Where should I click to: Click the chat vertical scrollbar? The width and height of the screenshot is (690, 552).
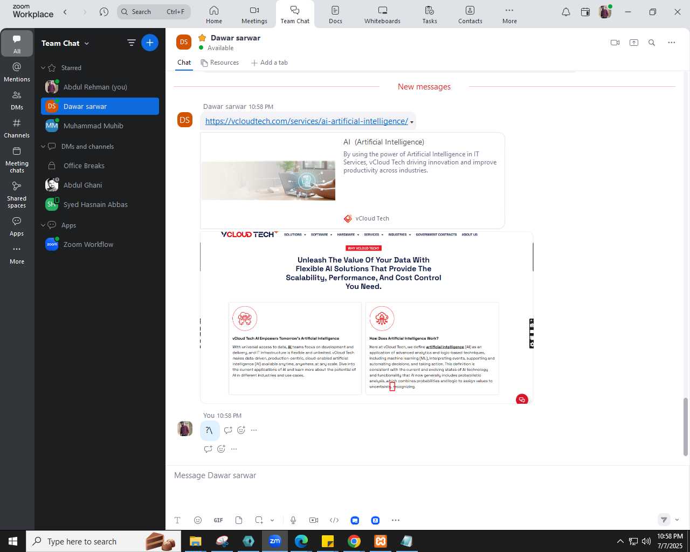point(686,427)
